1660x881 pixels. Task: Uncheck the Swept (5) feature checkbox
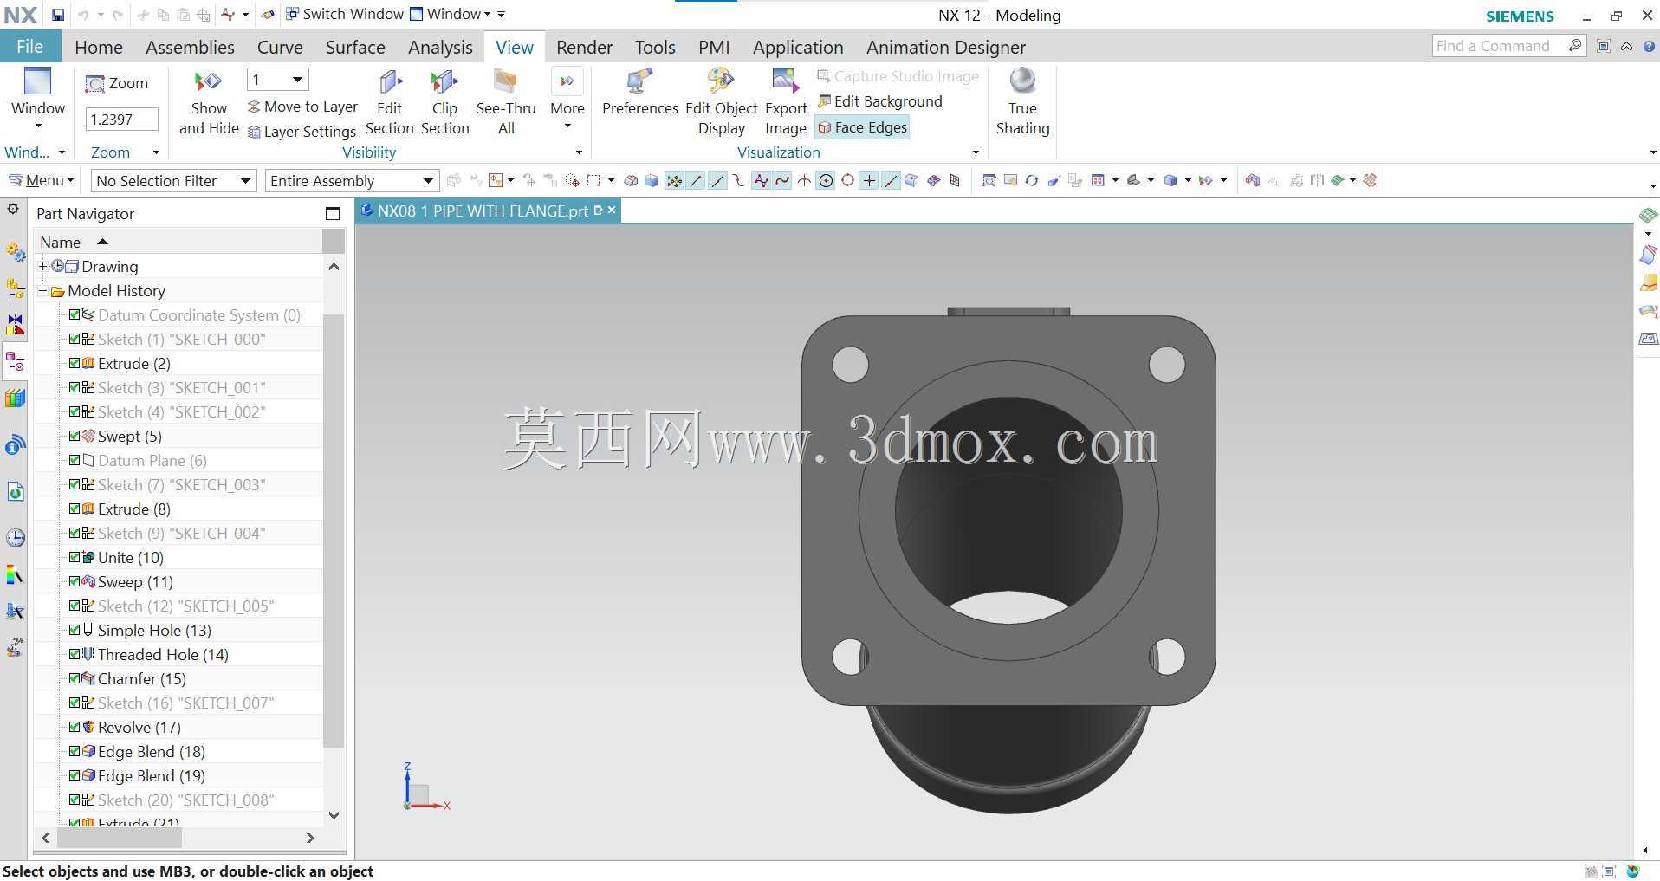[75, 436]
